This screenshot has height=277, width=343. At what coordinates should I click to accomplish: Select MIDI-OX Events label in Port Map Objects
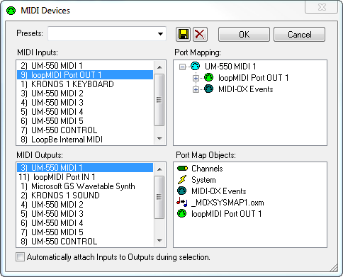coord(219,191)
